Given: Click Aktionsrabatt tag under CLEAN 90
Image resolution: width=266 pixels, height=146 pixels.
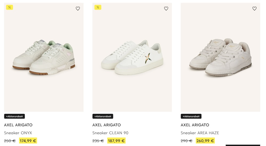Looking at the screenshot, I should (103, 116).
